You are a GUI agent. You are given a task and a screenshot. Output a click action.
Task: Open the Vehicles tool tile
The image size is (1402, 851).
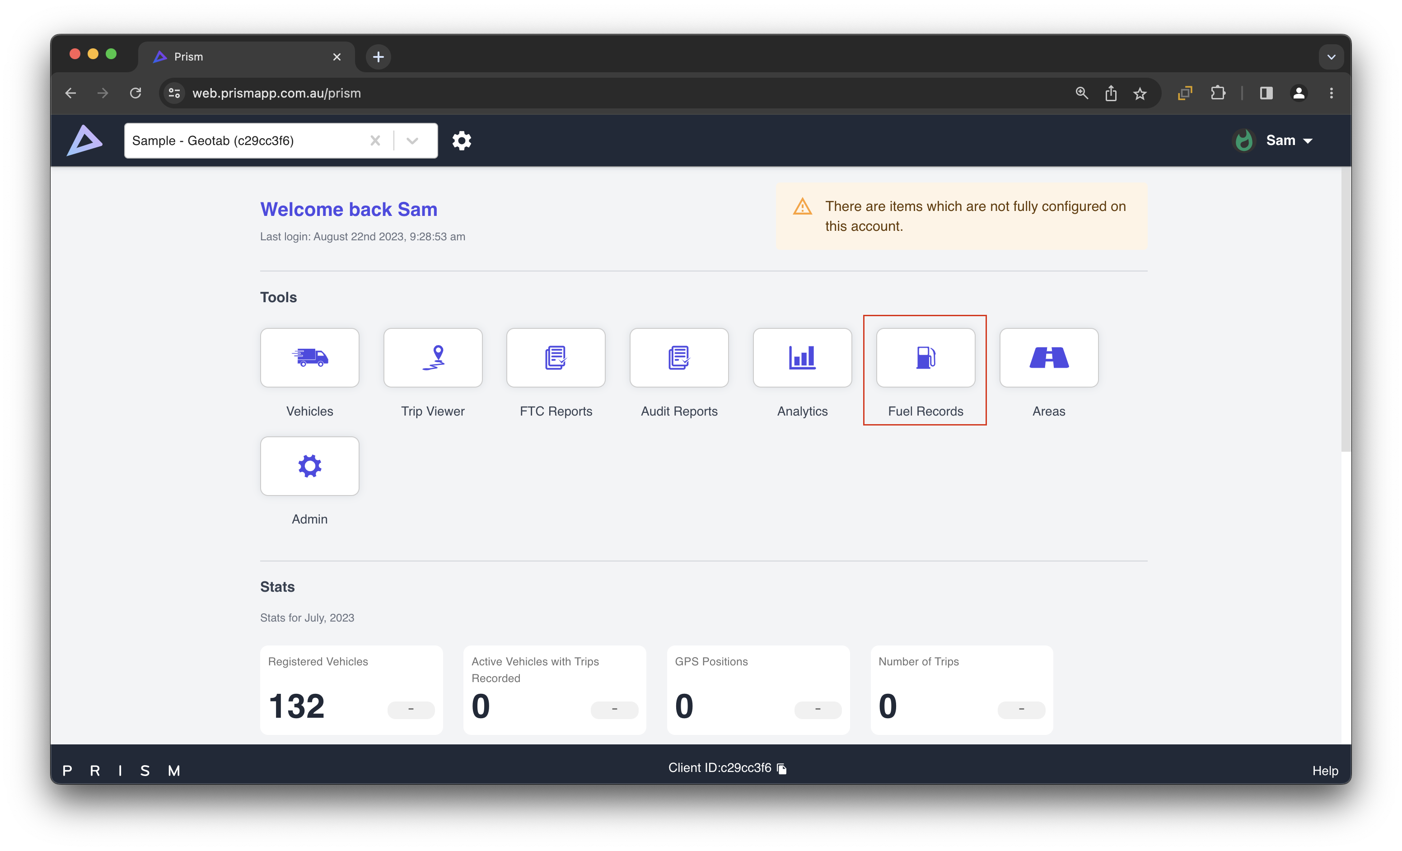pos(309,358)
